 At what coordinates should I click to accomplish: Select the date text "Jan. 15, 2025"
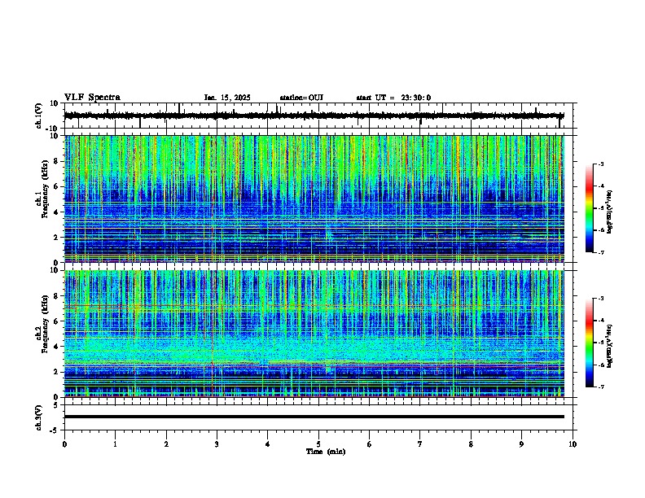click(227, 98)
